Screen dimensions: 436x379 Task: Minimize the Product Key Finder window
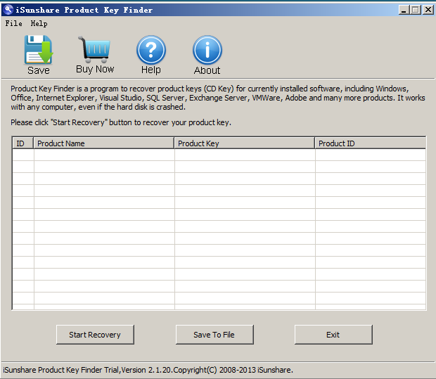404,10
